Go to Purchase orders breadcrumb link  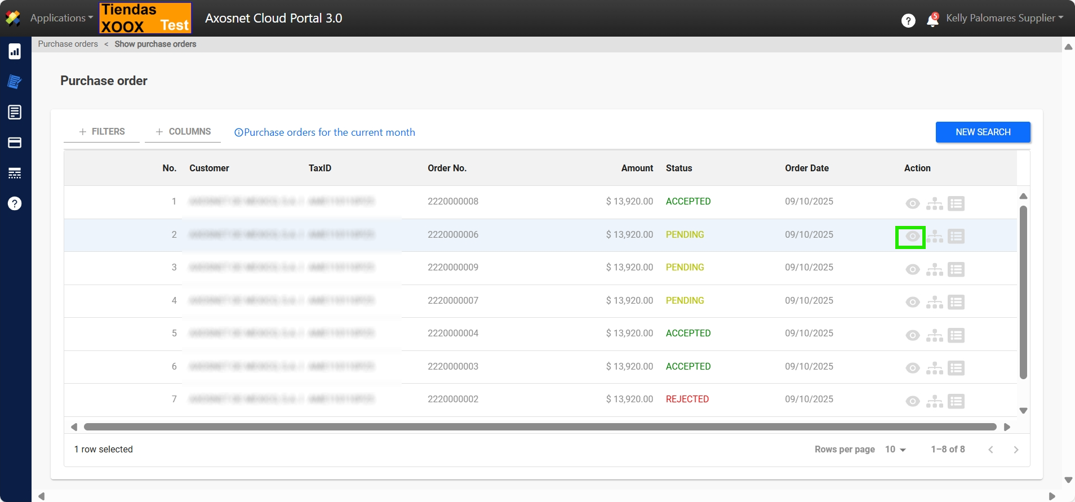coord(68,44)
